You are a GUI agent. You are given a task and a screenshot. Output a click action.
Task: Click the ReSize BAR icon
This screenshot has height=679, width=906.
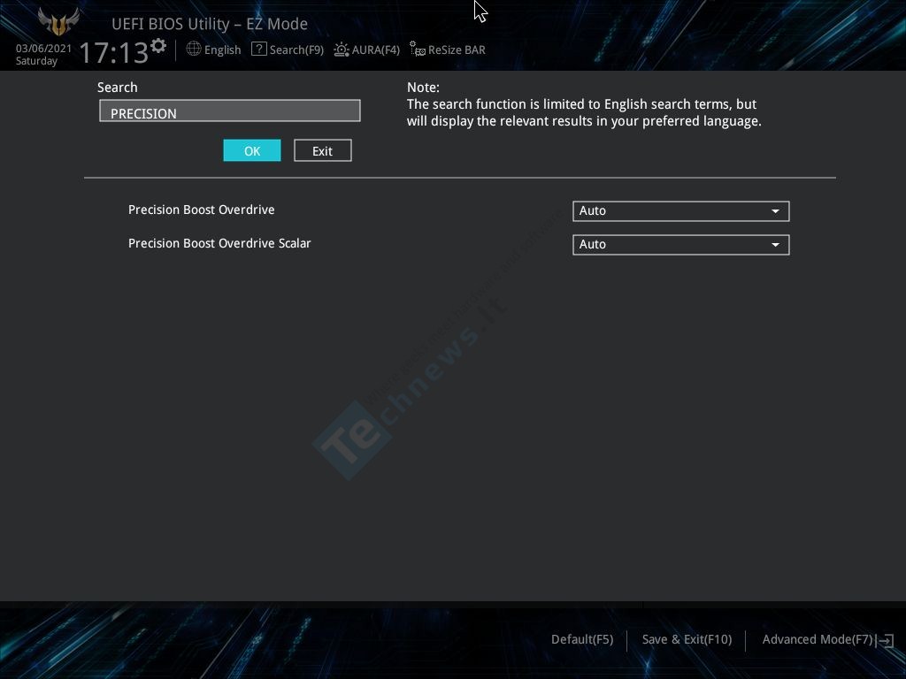[x=418, y=50]
